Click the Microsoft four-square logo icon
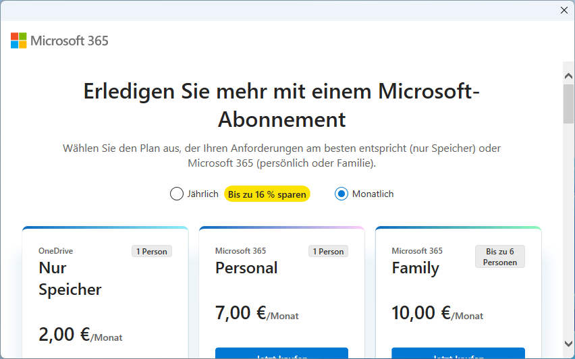The height and width of the screenshot is (359, 575). tap(19, 40)
